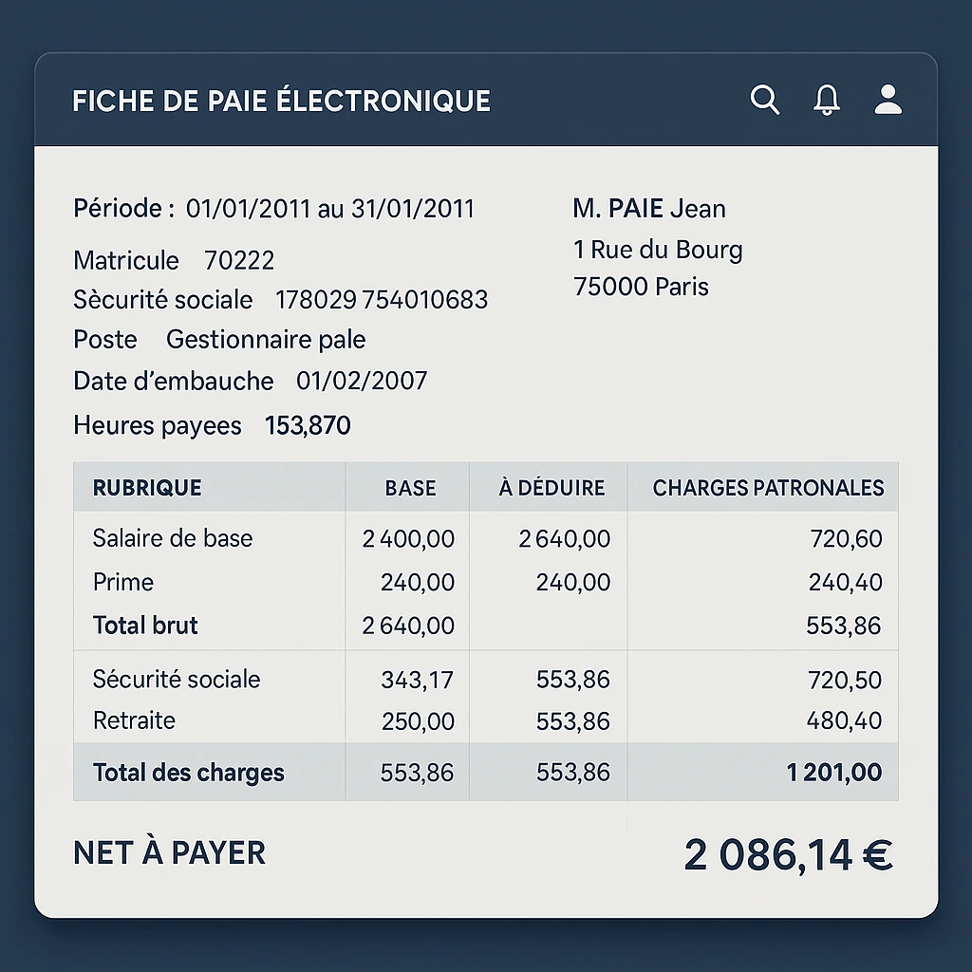Click the À DÉDUIRE column header
The width and height of the screenshot is (972, 972).
pyautogui.click(x=551, y=488)
